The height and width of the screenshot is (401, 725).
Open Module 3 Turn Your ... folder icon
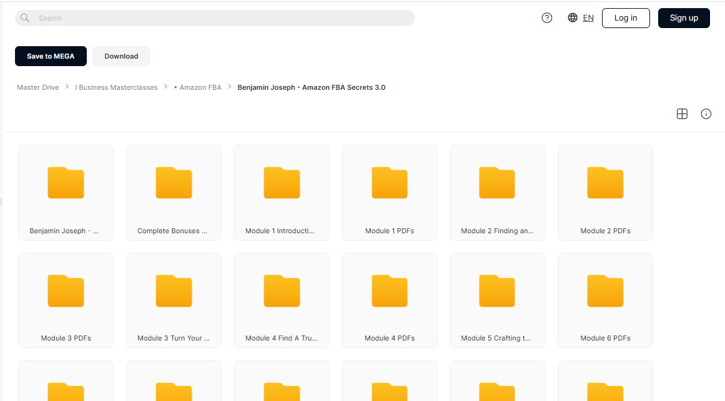[174, 291]
